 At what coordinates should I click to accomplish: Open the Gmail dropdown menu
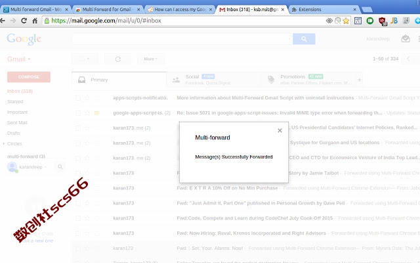pos(19,59)
